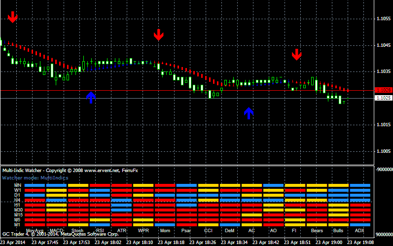Select the H4 timeframe row label

pos(17,200)
